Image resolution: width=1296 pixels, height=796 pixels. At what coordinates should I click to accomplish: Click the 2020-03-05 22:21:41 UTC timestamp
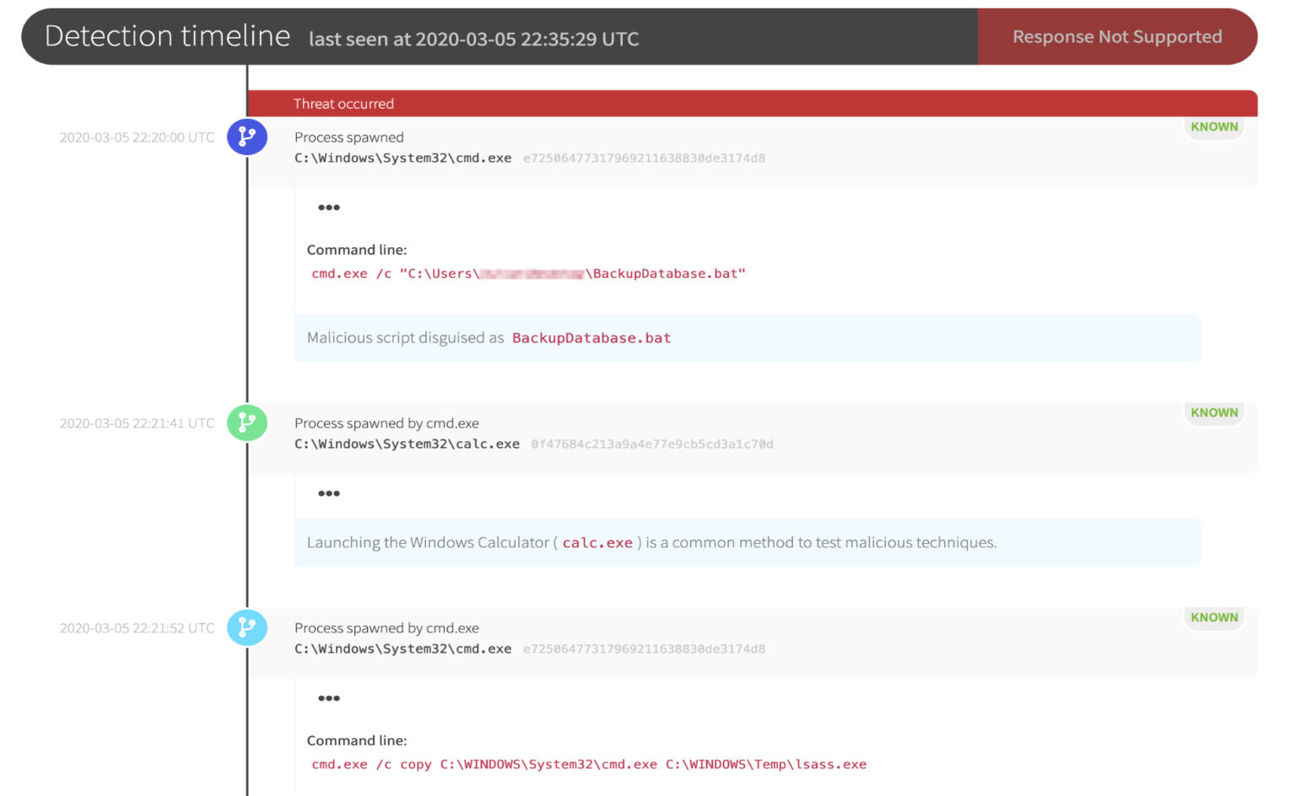[x=137, y=422]
